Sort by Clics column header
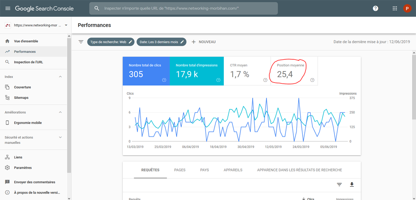 (x=308, y=199)
